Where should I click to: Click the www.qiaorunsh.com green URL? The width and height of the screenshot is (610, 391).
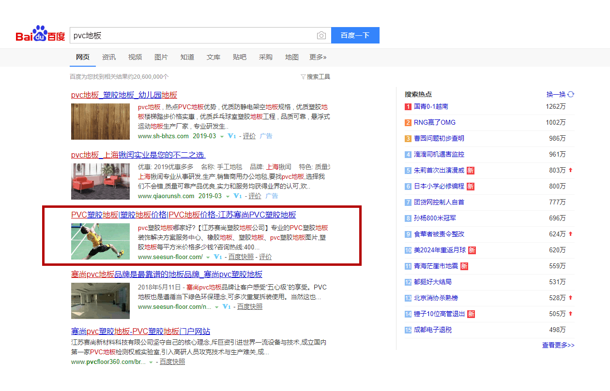click(166, 196)
